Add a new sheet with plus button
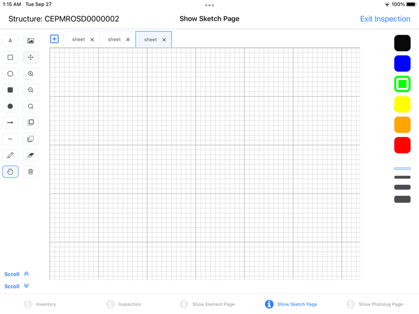The image size is (419, 314). click(x=54, y=39)
